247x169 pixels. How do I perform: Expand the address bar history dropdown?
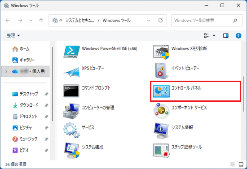point(148,21)
